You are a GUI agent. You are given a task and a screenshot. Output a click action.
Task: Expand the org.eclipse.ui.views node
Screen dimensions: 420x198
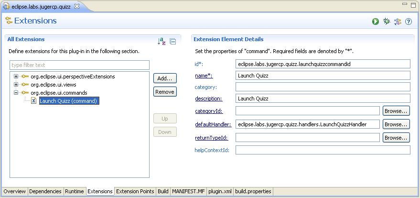[x=16, y=85]
